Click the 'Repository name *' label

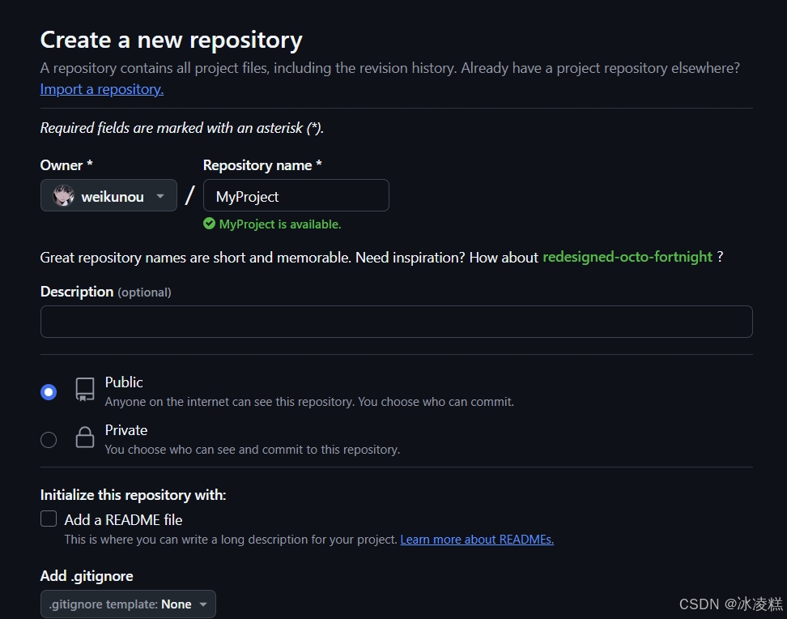point(262,165)
